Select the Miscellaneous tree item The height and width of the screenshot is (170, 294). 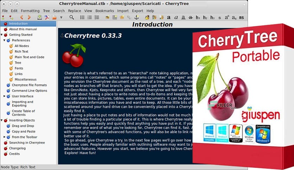pos(26,79)
